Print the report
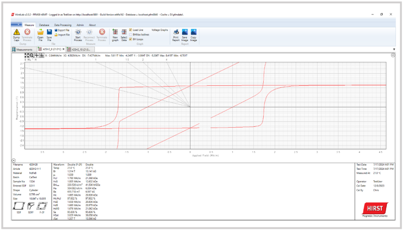The image size is (403, 230). 176,32
